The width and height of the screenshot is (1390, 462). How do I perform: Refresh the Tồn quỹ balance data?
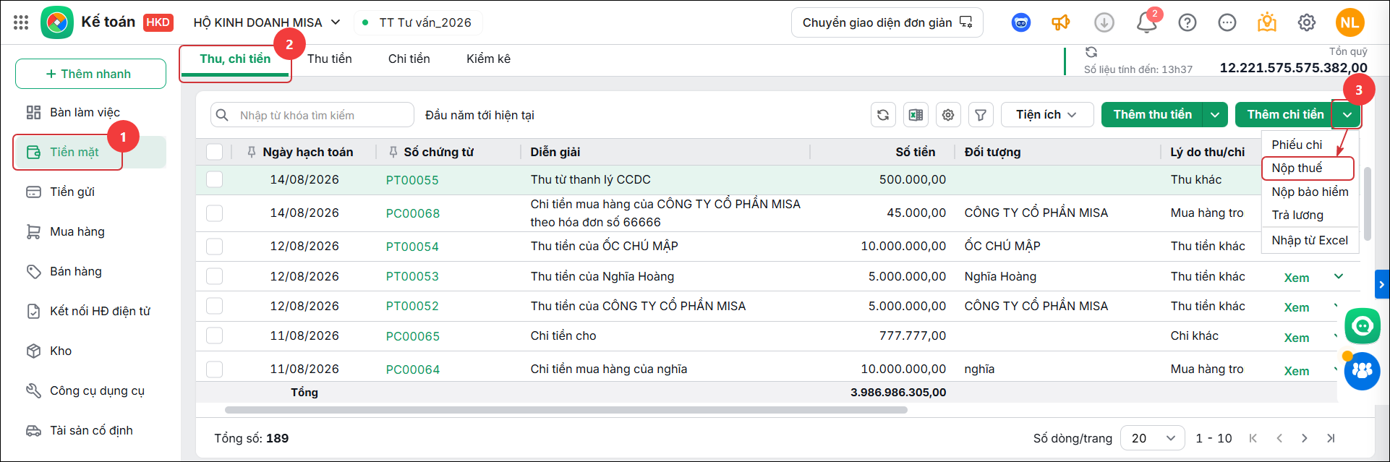[x=1091, y=52]
